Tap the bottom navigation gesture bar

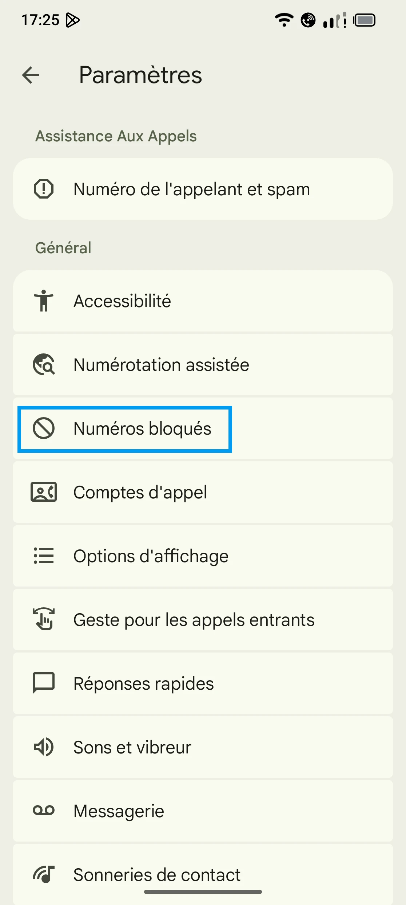[x=203, y=892]
